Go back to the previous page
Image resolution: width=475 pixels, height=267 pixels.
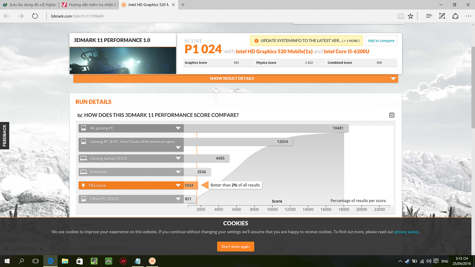point(7,16)
